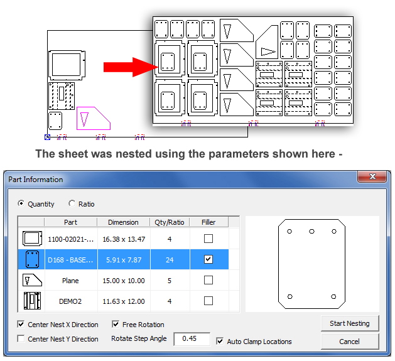The image size is (395, 361).
Task: Click the red arrow between drawings
Action: (x=128, y=67)
